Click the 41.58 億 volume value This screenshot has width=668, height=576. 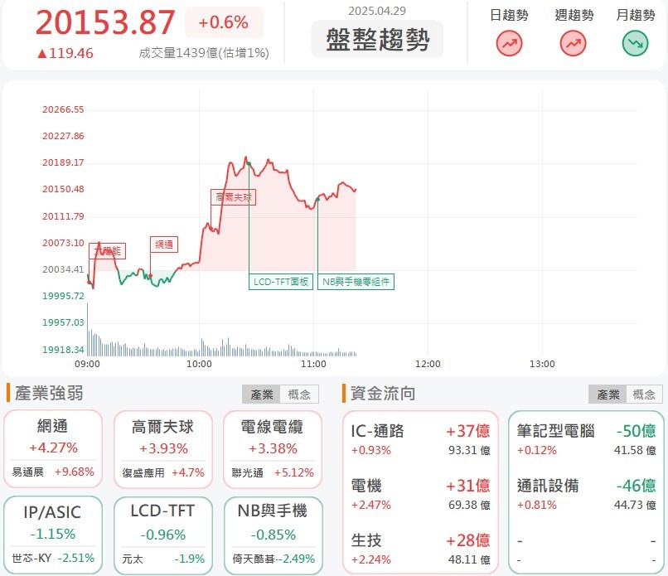(635, 450)
